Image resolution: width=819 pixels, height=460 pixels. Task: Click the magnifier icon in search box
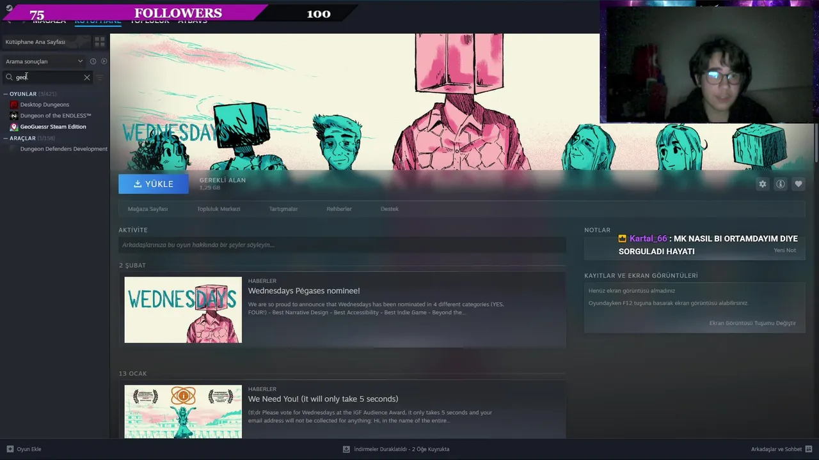click(10, 77)
